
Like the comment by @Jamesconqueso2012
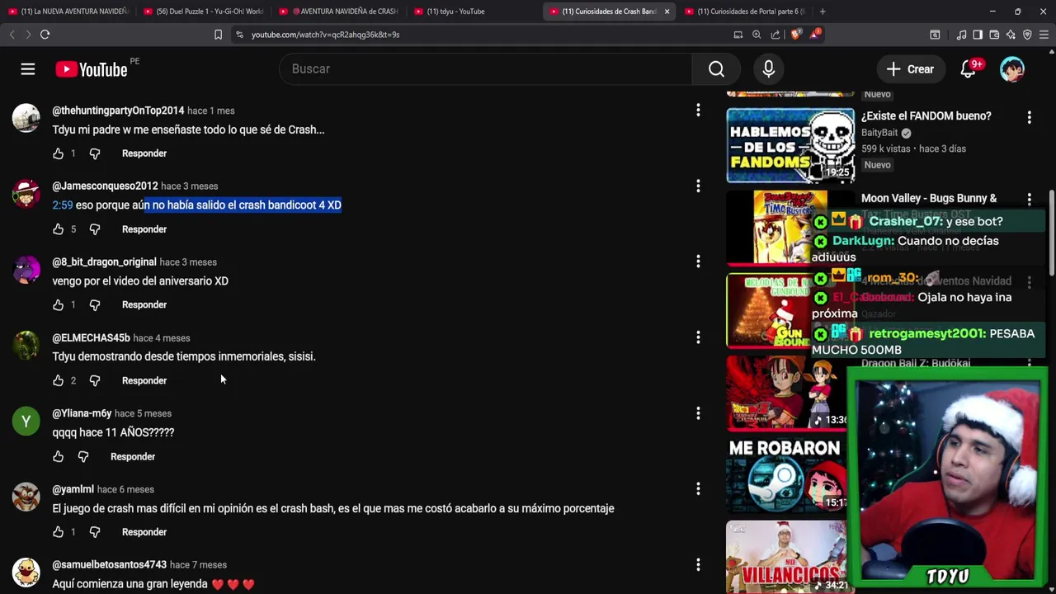(x=58, y=229)
